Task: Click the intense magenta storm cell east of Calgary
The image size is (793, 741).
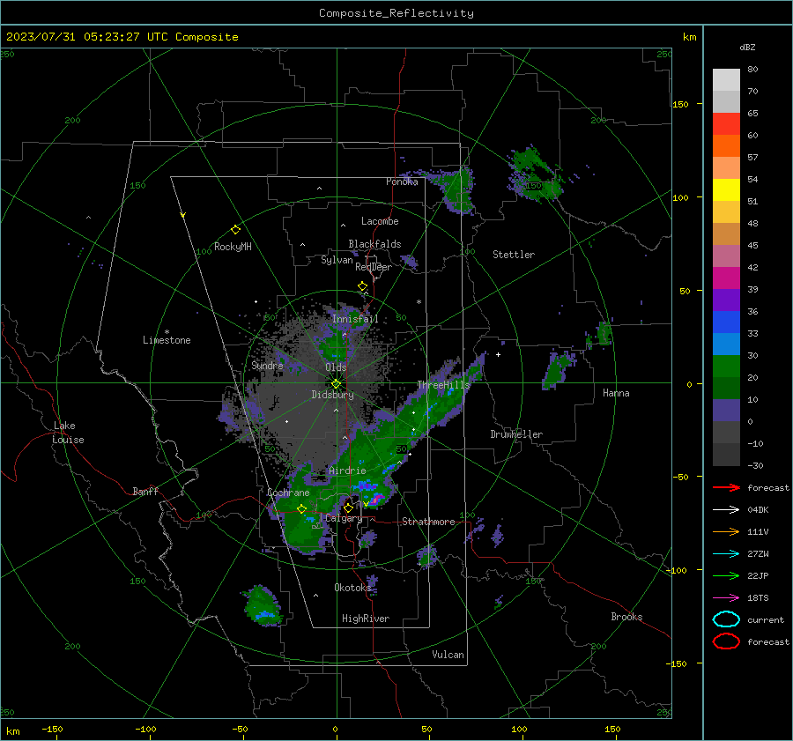Action: [375, 500]
